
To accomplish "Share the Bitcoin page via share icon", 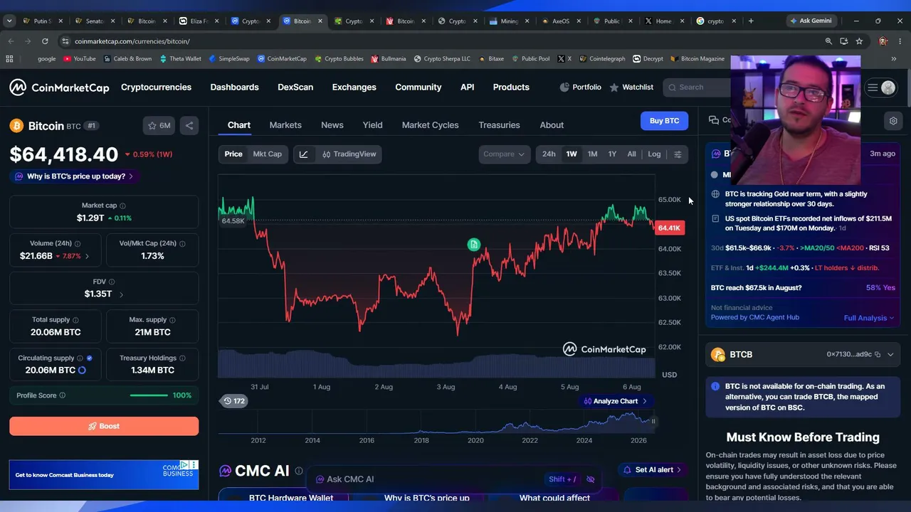I will (x=189, y=126).
